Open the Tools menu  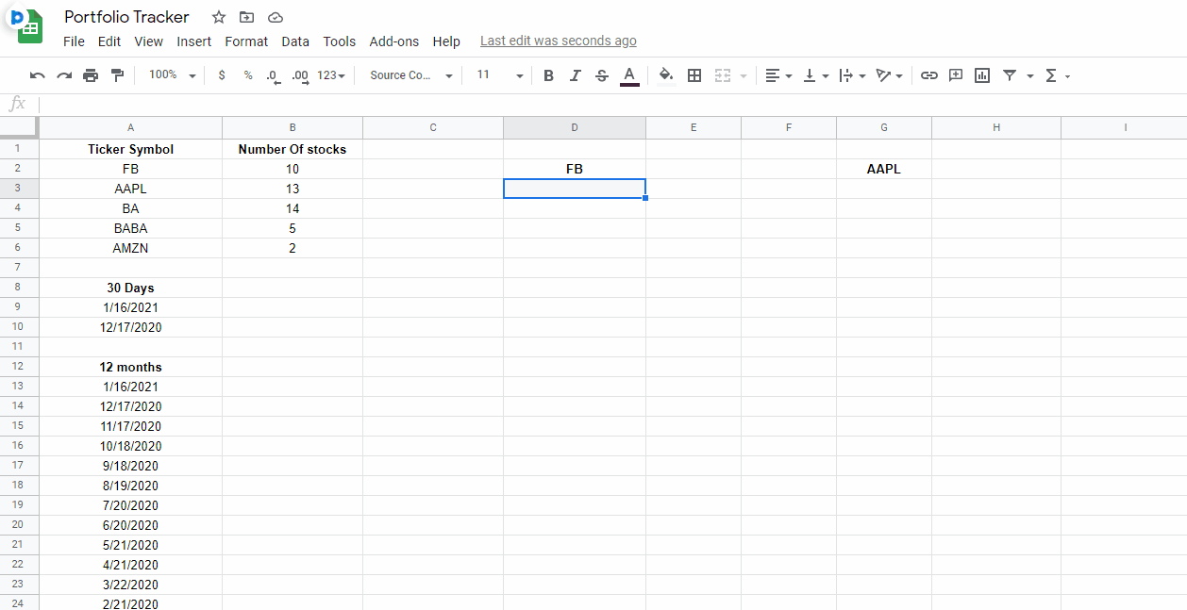[x=340, y=41]
